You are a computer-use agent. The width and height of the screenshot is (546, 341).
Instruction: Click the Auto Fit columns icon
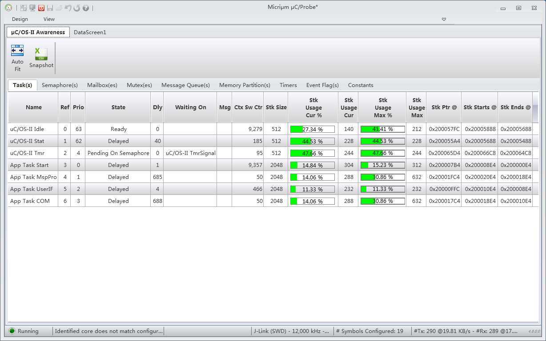tap(17, 58)
